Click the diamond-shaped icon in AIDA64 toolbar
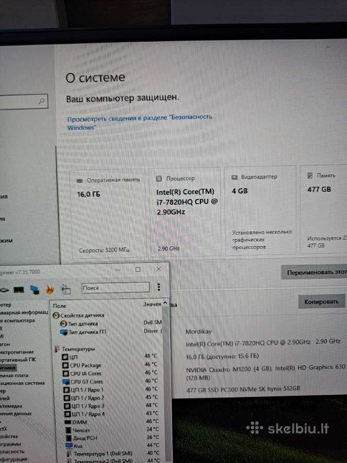This screenshot has width=347, height=463. point(4,290)
